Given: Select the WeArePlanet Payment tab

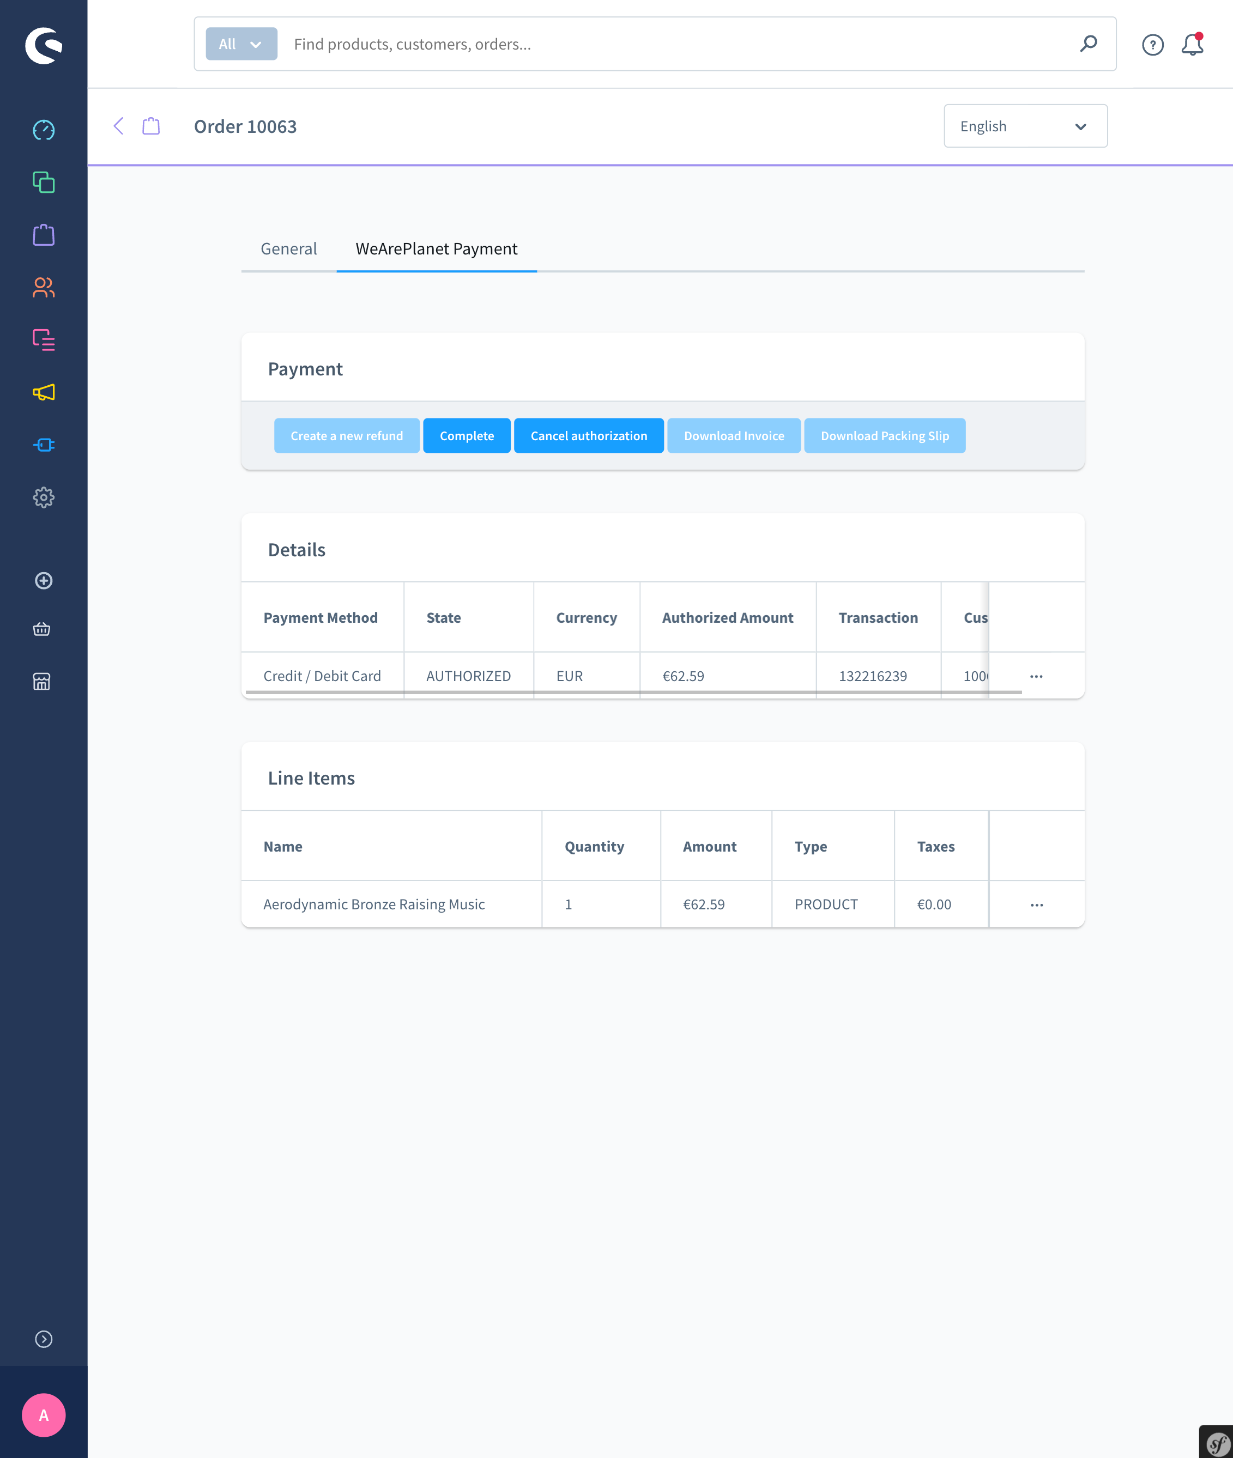Looking at the screenshot, I should (436, 248).
